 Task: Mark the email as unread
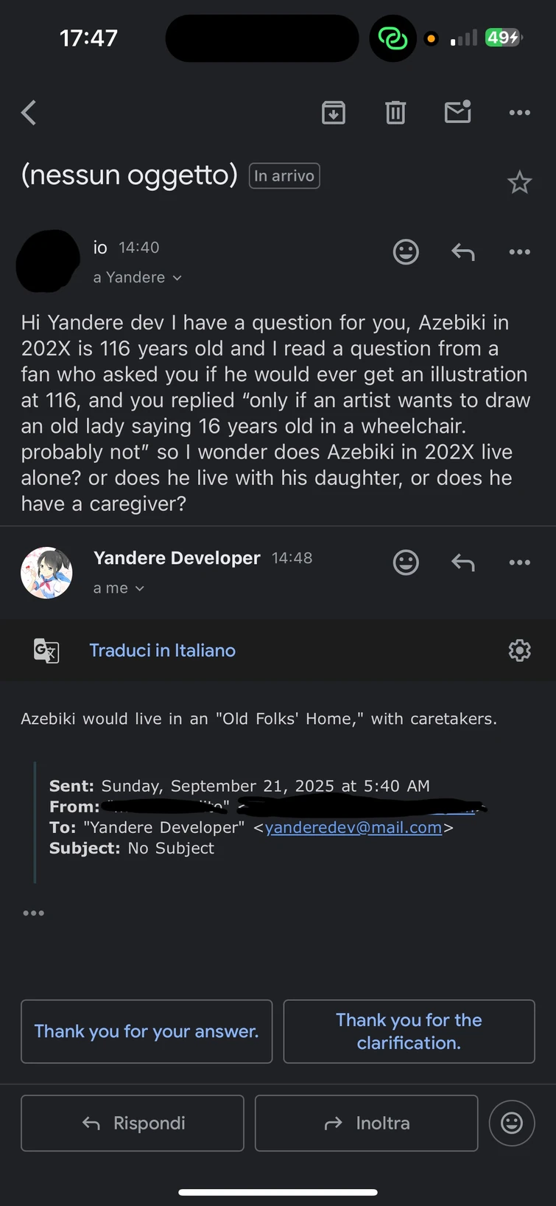[457, 112]
